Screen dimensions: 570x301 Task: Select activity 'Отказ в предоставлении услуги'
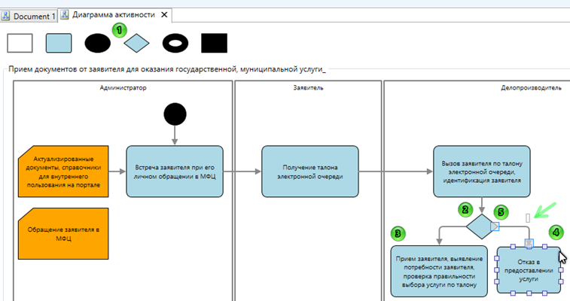529,270
